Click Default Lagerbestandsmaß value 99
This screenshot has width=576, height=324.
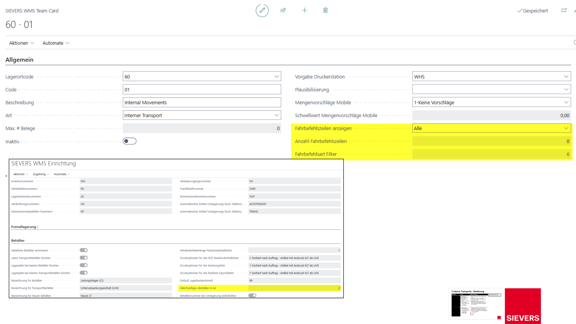point(295,280)
